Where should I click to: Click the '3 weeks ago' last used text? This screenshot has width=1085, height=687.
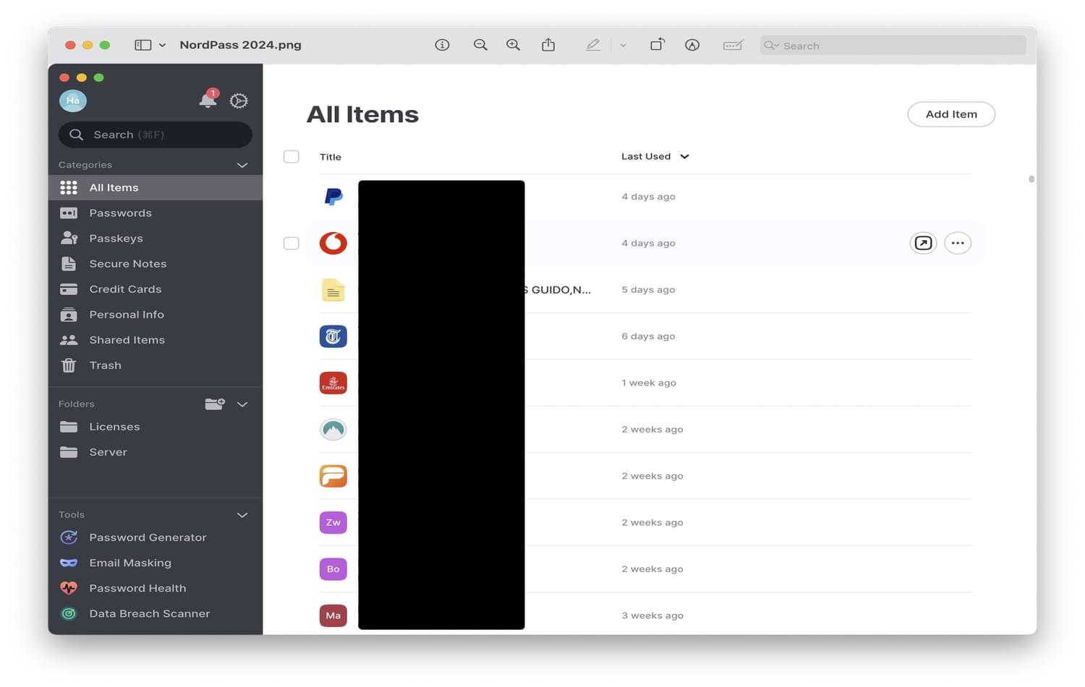[652, 615]
